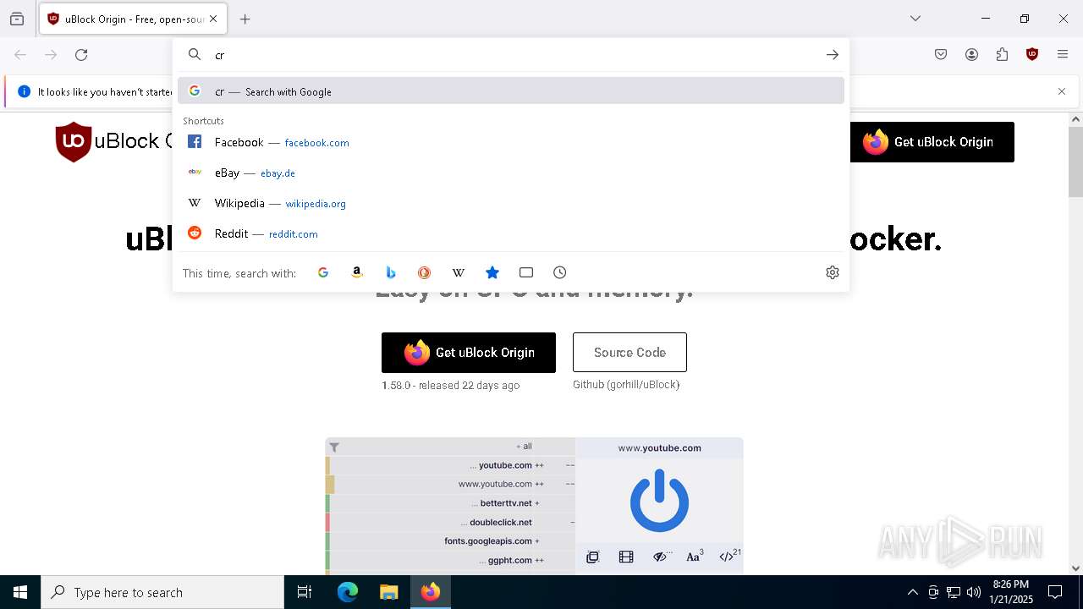
Task: Open the Windows Start menu
Action: point(20,592)
